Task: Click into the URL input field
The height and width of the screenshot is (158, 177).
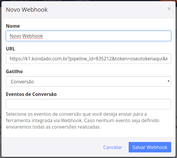Action: click(x=88, y=59)
